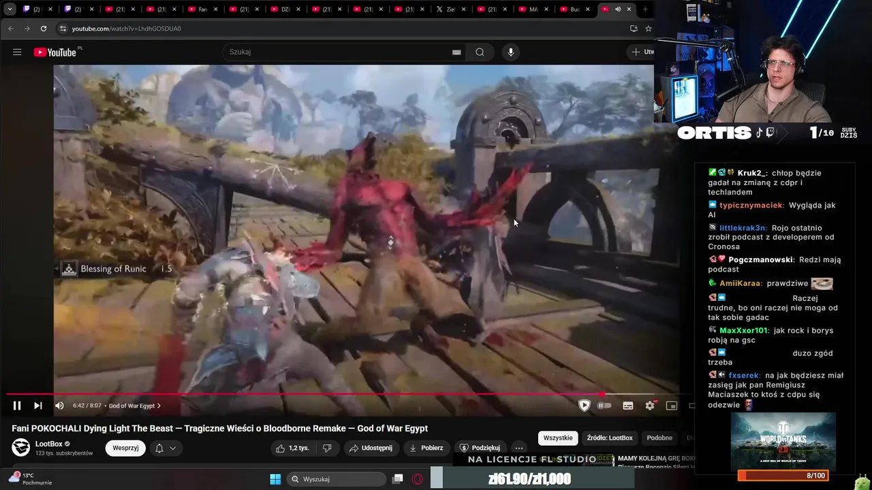
Task: Click chat username Pogczmanowski
Action: pyautogui.click(x=761, y=260)
